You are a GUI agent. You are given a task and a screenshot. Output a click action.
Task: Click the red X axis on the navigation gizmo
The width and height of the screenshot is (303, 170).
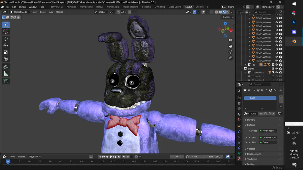pos(231,30)
